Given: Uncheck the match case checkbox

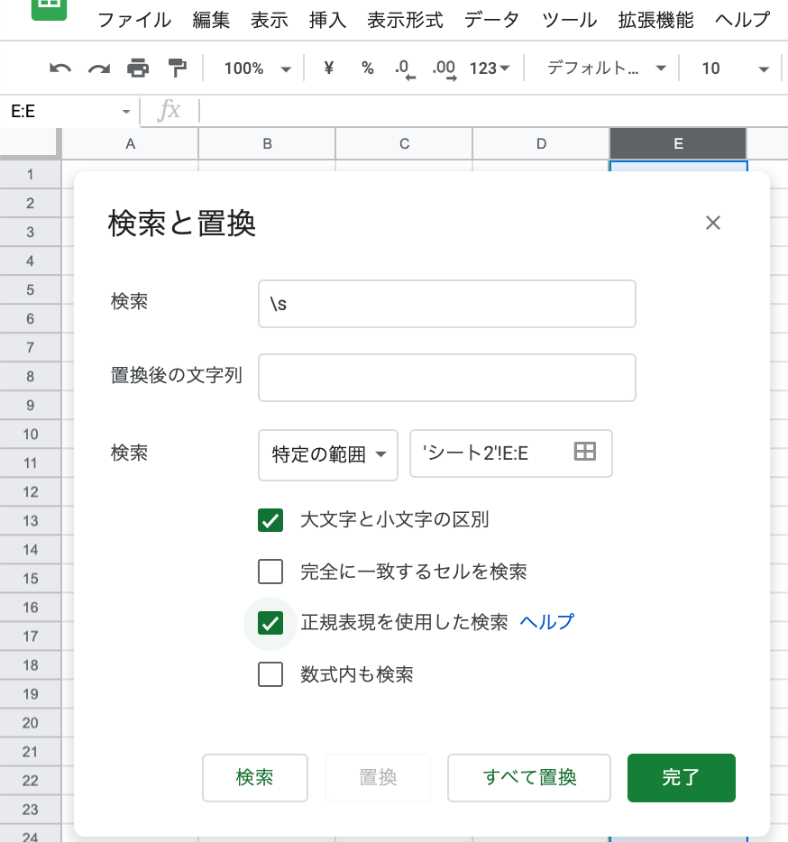Looking at the screenshot, I should 270,520.
